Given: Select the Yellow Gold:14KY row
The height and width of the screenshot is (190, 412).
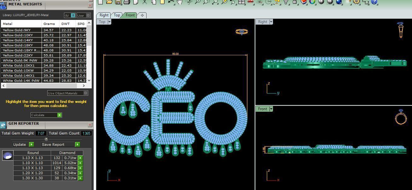Looking at the screenshot, I should click(44, 40).
